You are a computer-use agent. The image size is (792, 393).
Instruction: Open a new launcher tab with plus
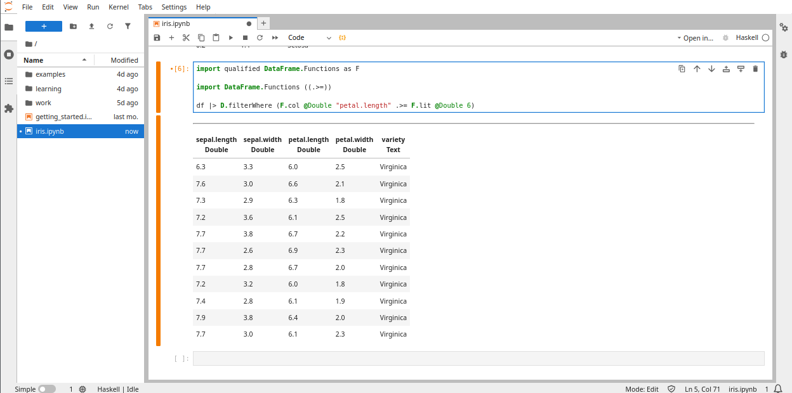click(263, 23)
